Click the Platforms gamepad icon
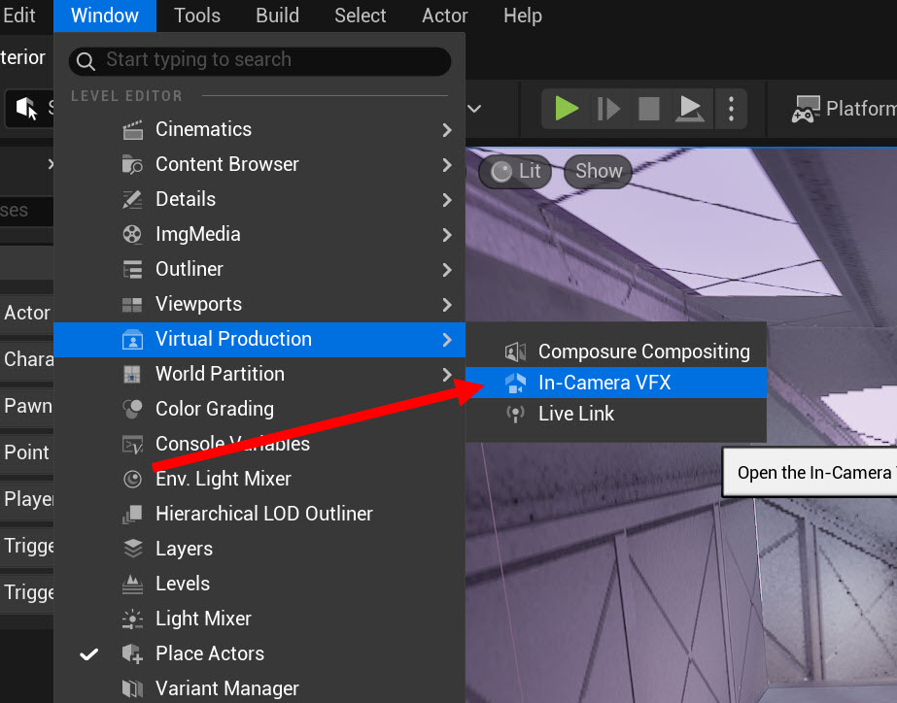This screenshot has width=897, height=703. pos(806,109)
